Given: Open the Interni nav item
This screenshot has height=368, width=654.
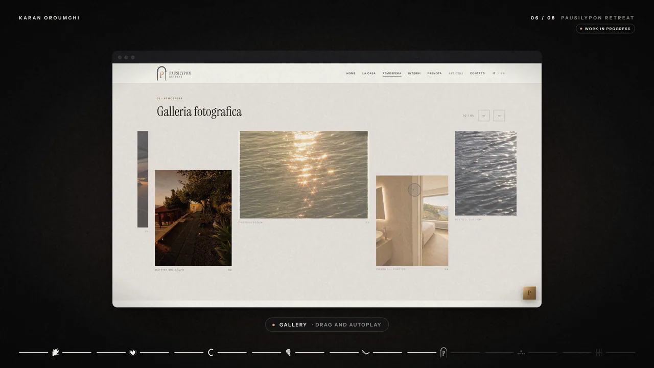Looking at the screenshot, I should 414,74.
